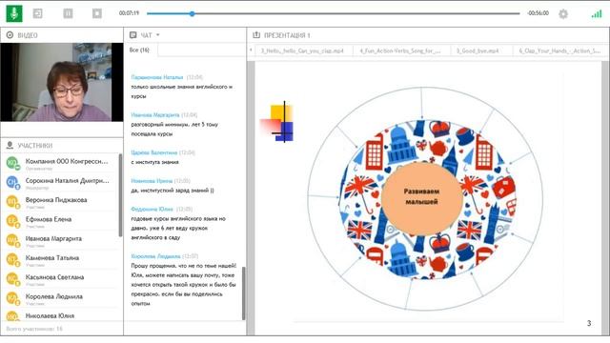The height and width of the screenshot is (343, 610).
Task: Open chat author Царева Валентина
Action: point(154,152)
